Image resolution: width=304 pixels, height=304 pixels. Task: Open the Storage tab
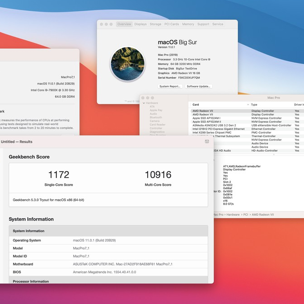(x=155, y=24)
